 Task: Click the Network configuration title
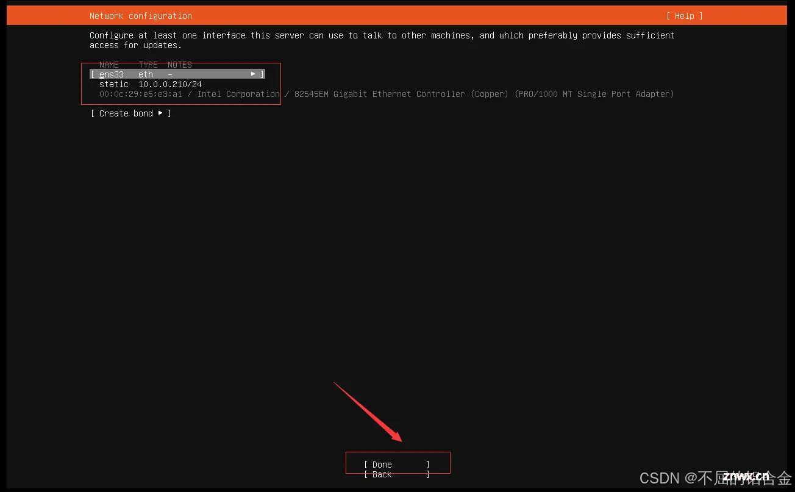point(141,16)
